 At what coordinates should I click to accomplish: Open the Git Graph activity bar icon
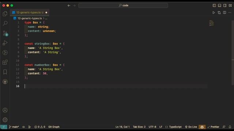(x=5, y=52)
